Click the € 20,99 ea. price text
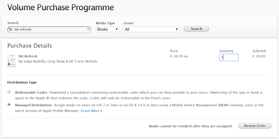This screenshot has width=279, height=139. coord(180,56)
